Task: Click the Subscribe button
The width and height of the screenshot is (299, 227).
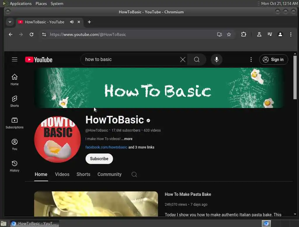Action: [99, 158]
